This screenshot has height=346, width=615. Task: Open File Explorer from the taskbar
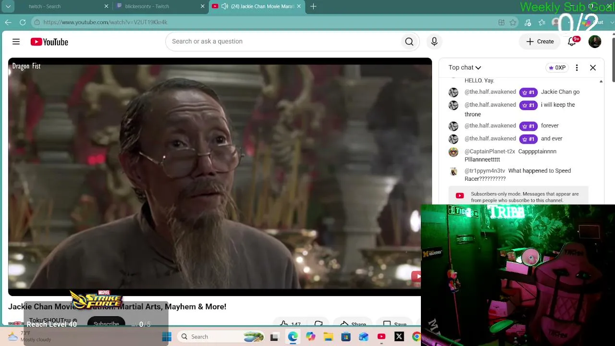coord(328,337)
